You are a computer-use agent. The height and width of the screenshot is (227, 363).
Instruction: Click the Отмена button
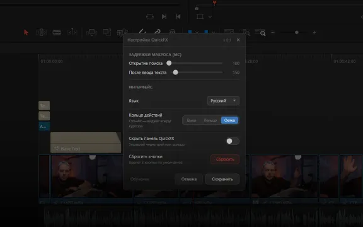click(189, 179)
